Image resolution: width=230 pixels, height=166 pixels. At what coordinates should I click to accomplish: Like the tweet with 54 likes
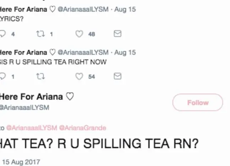pos(80,76)
